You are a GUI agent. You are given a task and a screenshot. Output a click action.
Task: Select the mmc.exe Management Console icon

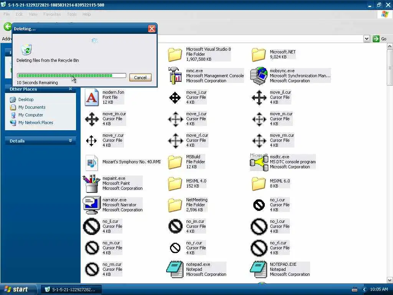point(175,76)
